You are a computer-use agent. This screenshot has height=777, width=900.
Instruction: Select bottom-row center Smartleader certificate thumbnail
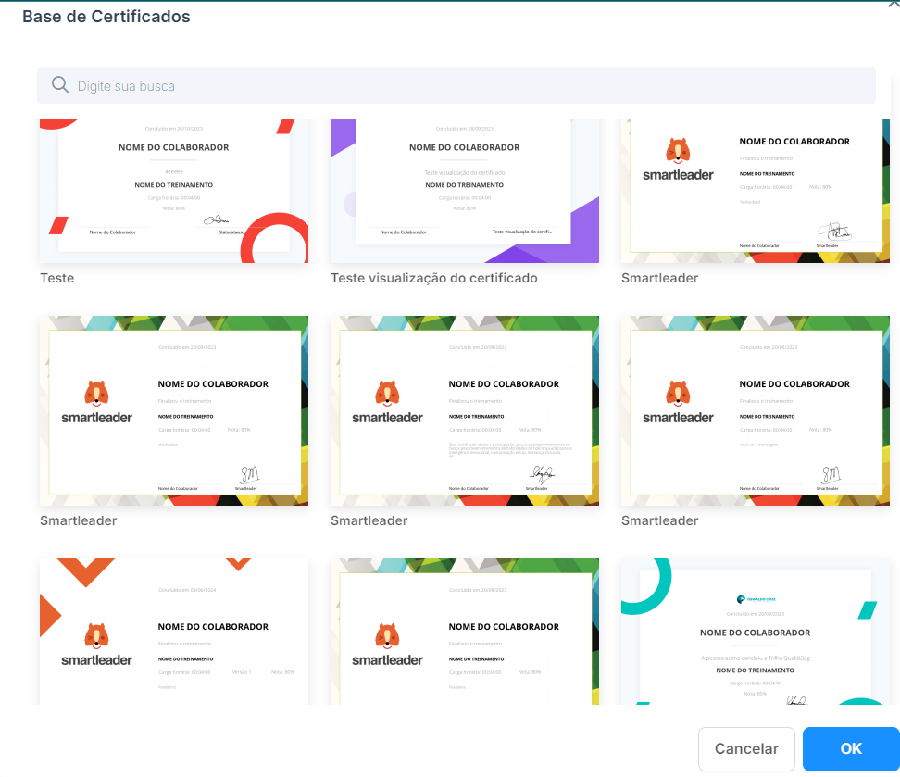(464, 632)
